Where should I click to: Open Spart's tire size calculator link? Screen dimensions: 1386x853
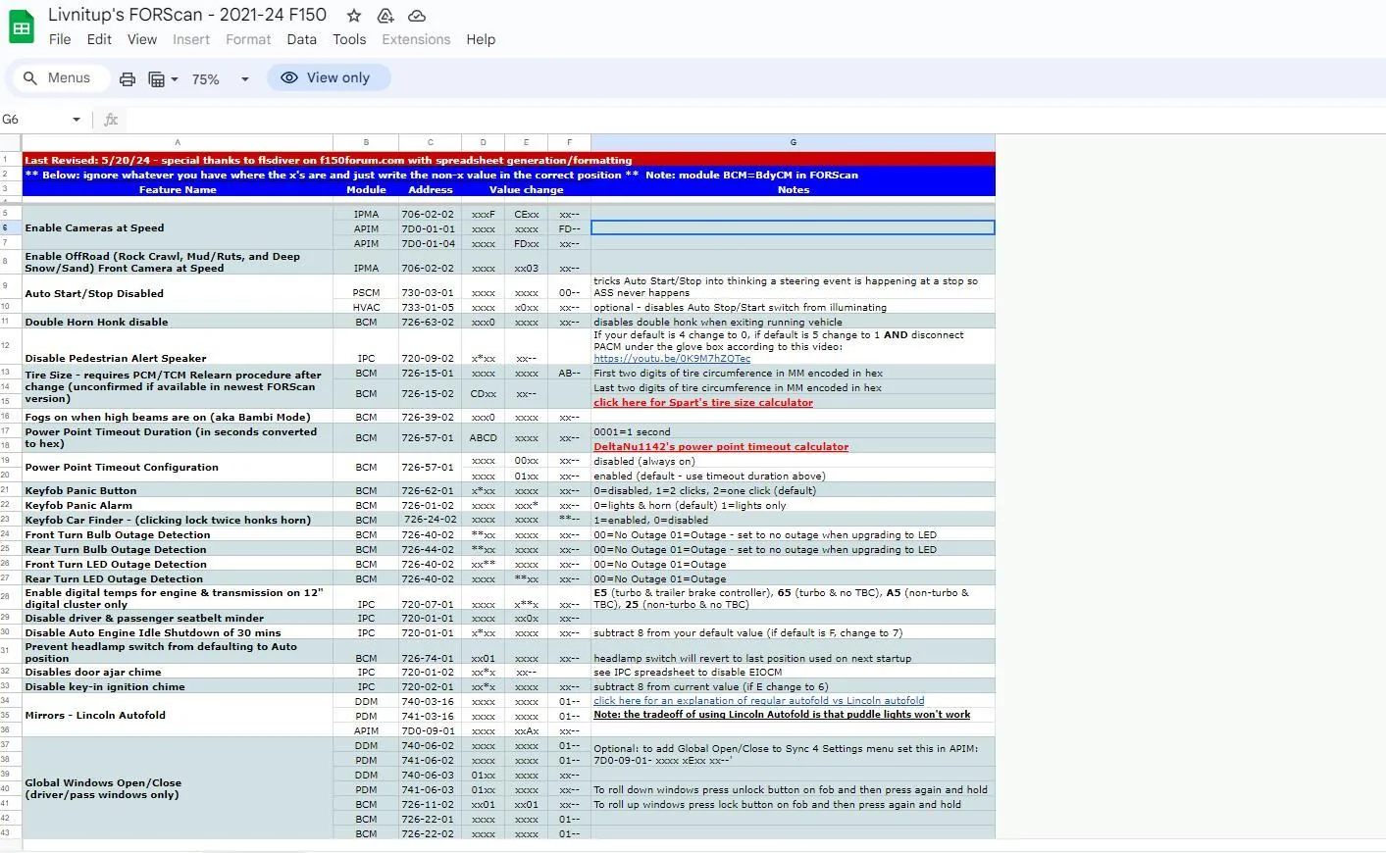[x=702, y=402]
